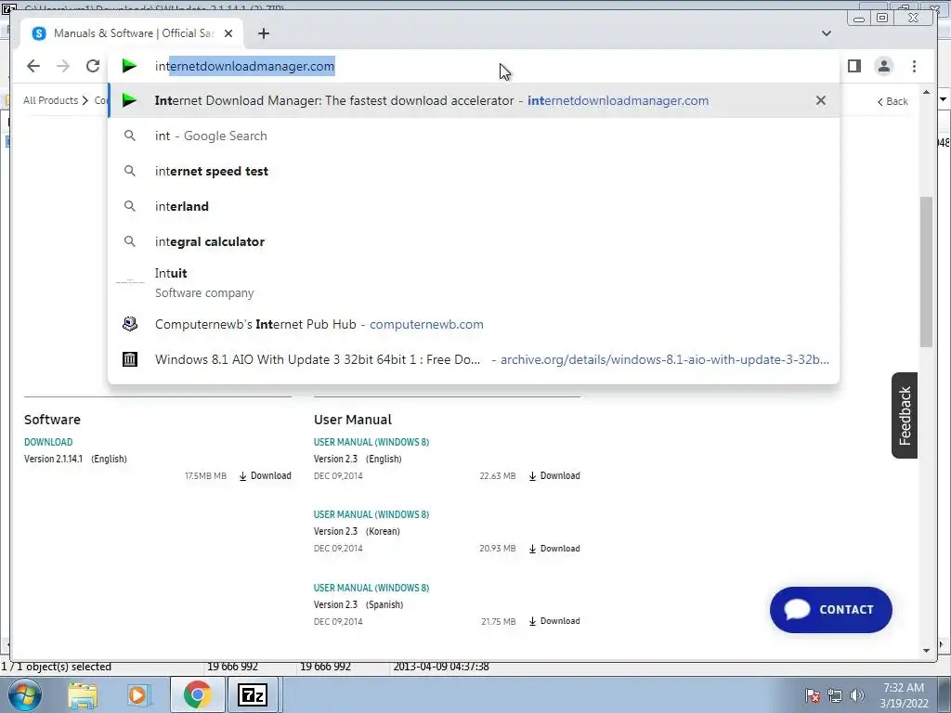This screenshot has width=951, height=713.
Task: Download Korean User Manual Version 2.3
Action: coord(554,549)
